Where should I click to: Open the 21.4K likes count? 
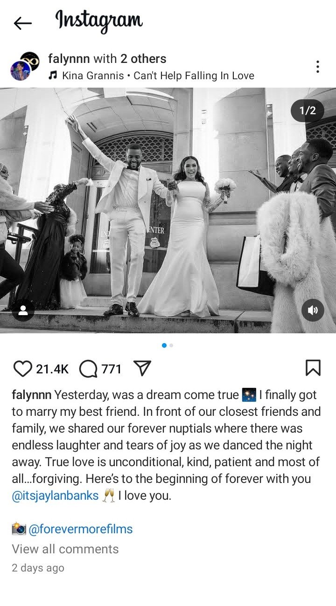coord(52,369)
